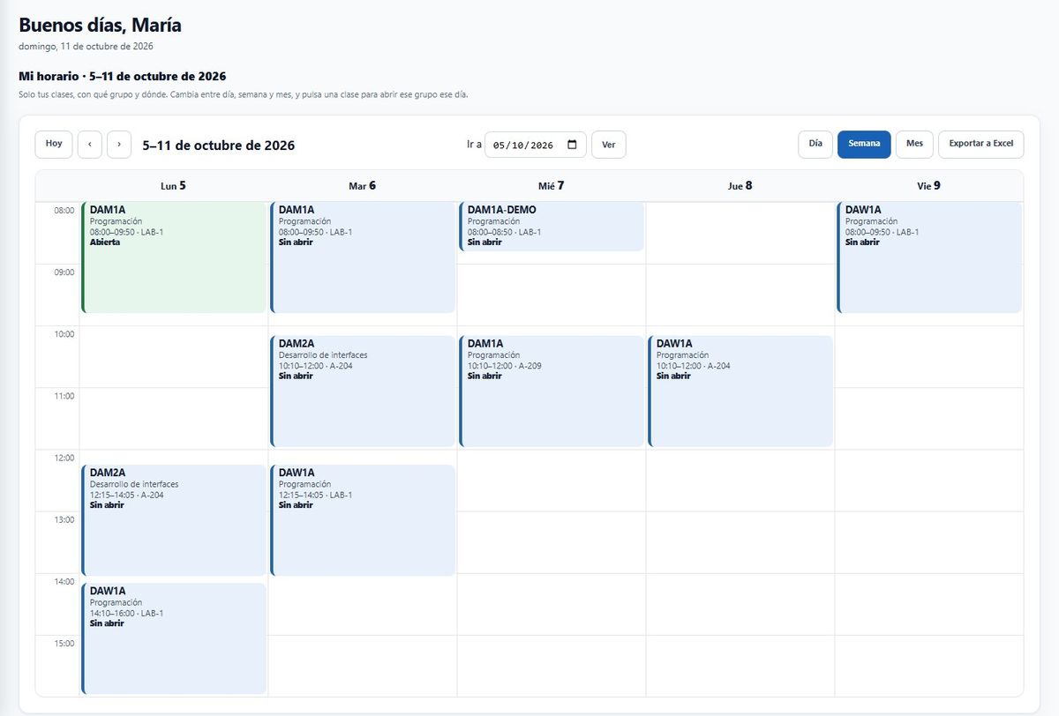Click the 08:00 time label
1059x716 pixels.
pos(64,211)
